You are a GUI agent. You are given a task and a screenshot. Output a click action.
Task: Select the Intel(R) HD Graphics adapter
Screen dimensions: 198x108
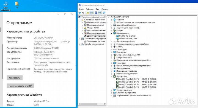tap(127, 36)
